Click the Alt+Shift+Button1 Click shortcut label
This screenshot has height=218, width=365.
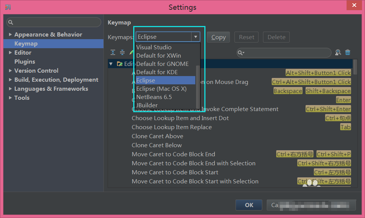coord(318,73)
